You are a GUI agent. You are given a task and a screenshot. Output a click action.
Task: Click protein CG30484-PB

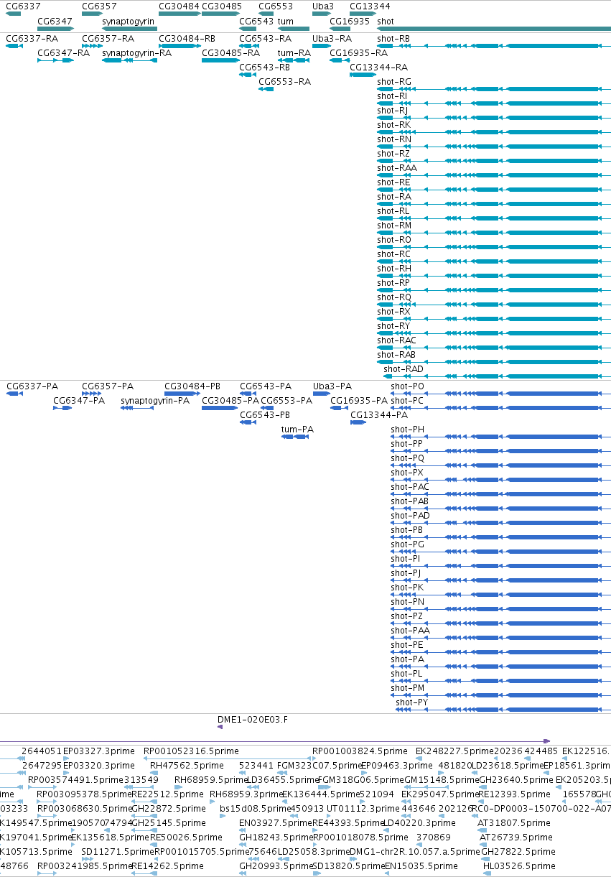click(192, 386)
